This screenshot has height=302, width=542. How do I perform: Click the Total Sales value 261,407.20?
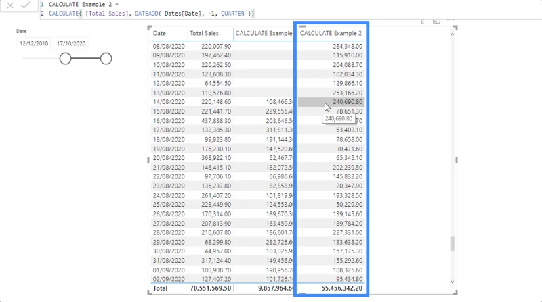(x=216, y=195)
